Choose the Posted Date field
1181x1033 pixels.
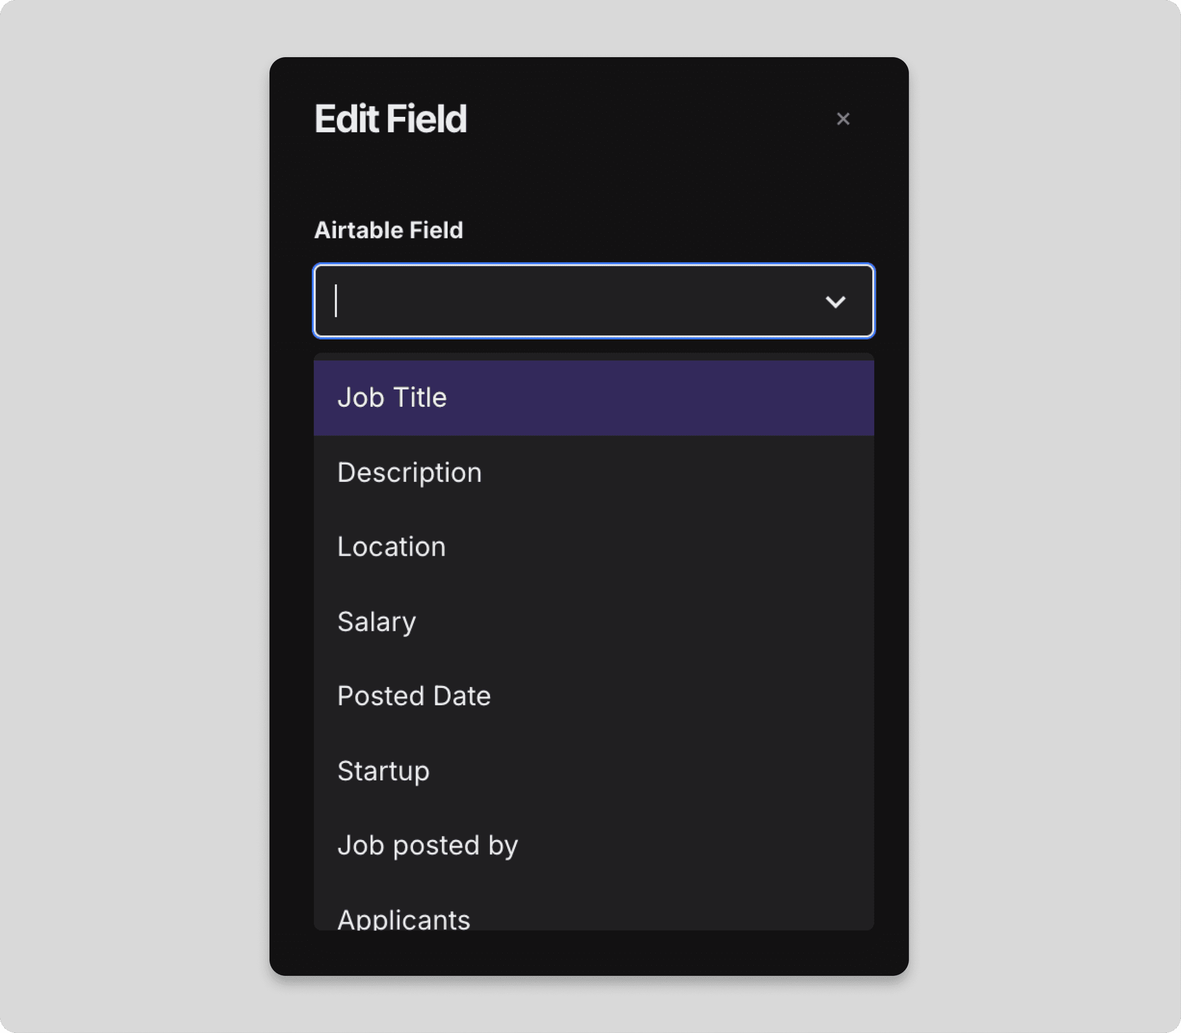594,696
